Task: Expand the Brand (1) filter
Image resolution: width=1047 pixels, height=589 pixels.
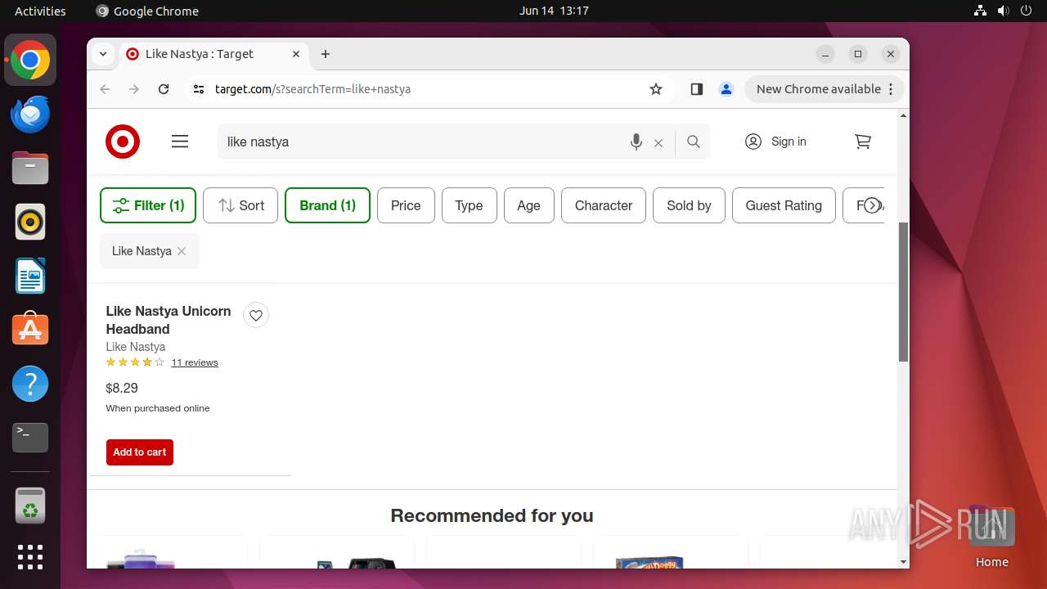Action: pos(327,205)
